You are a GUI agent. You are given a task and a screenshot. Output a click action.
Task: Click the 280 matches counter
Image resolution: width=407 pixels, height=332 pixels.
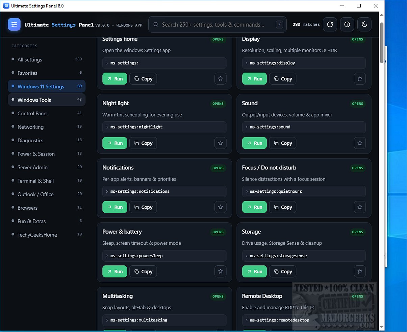306,24
